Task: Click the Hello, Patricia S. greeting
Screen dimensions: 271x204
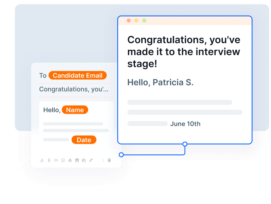Action: (x=160, y=82)
